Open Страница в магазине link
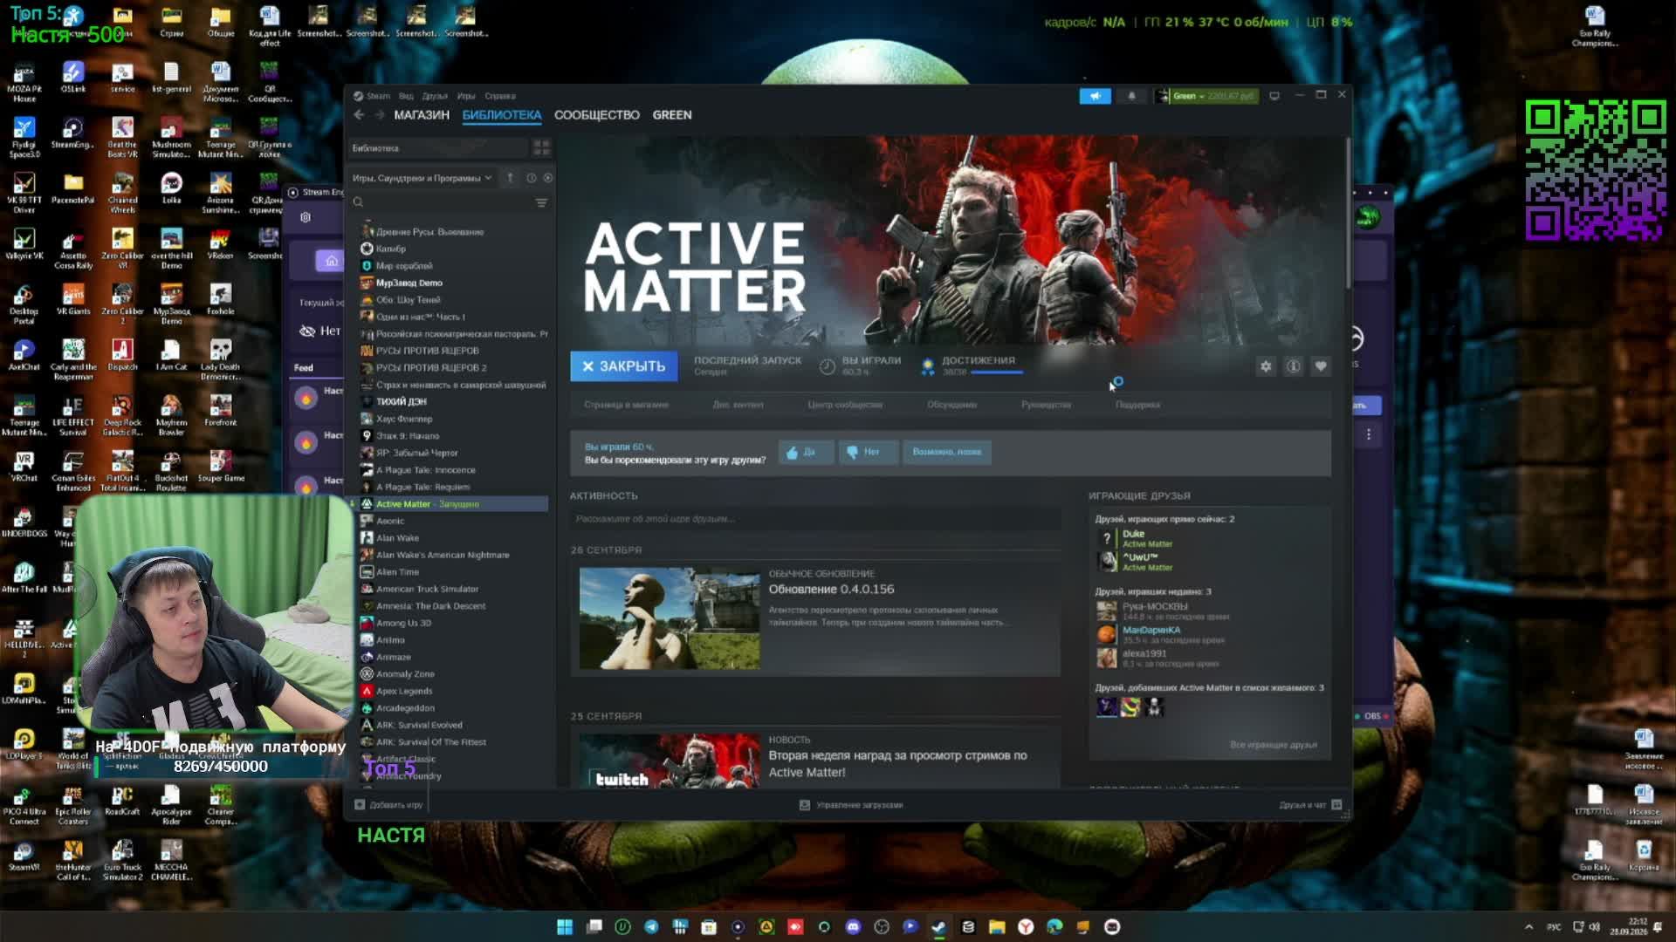The image size is (1676, 942). point(626,405)
